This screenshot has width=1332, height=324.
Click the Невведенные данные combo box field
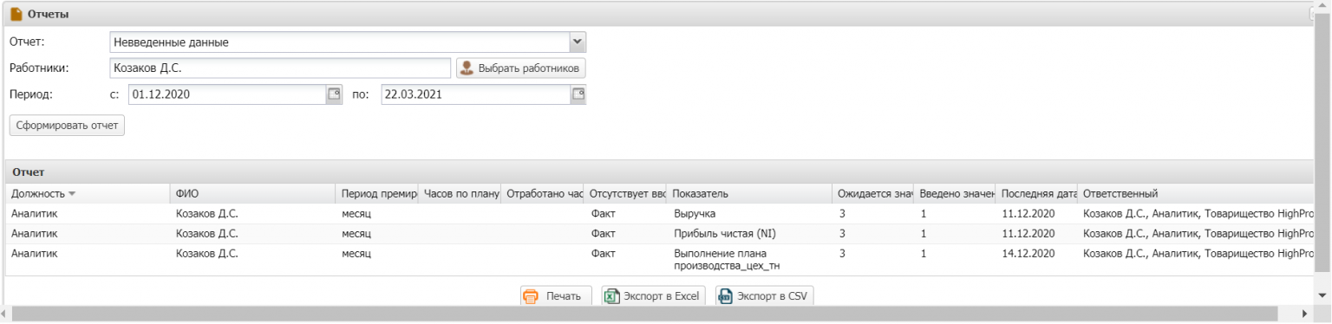tap(339, 42)
